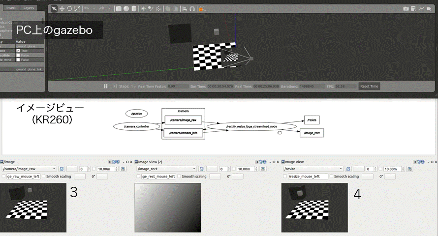This screenshot has height=236, width=438.
Task: Activate the scale mode tool
Action: (77, 9)
